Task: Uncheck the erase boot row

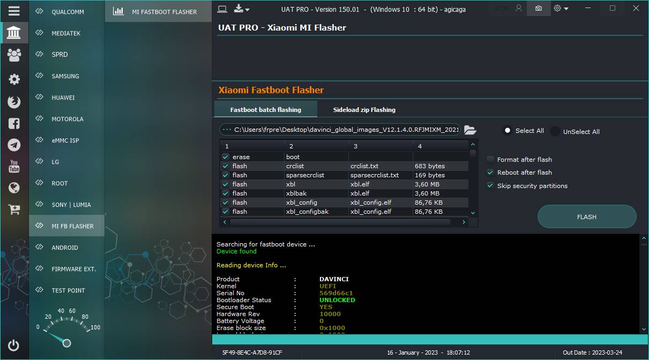Action: coord(226,157)
